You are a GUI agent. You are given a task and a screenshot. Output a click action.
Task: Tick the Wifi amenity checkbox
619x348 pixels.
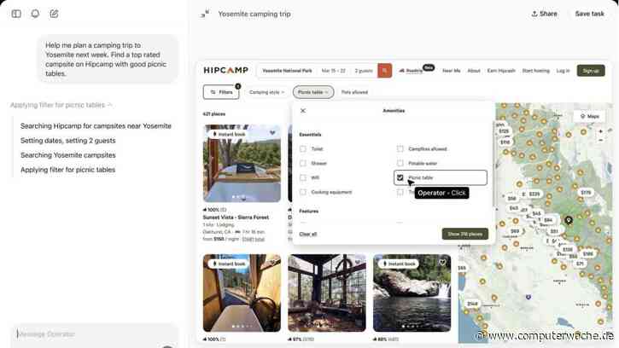[303, 178]
